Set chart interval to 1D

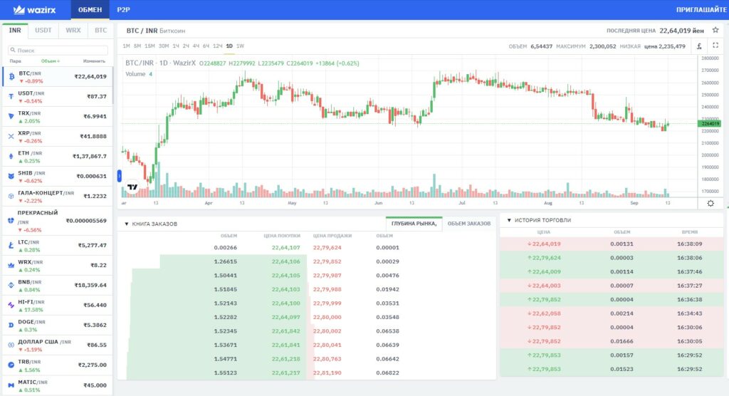coord(229,46)
